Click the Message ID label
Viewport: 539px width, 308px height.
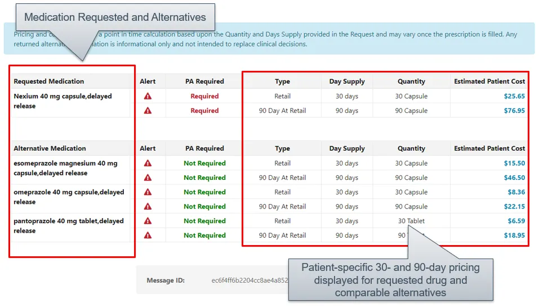[x=166, y=280]
